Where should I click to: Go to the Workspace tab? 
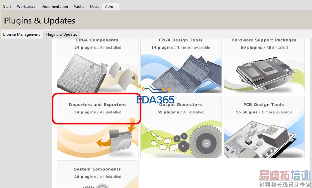[26, 7]
